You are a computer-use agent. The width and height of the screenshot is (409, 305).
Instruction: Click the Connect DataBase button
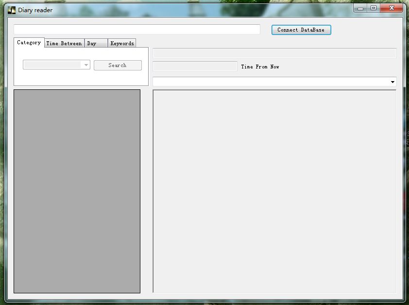(301, 30)
